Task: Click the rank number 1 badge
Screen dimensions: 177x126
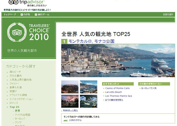Action: [x=64, y=41]
